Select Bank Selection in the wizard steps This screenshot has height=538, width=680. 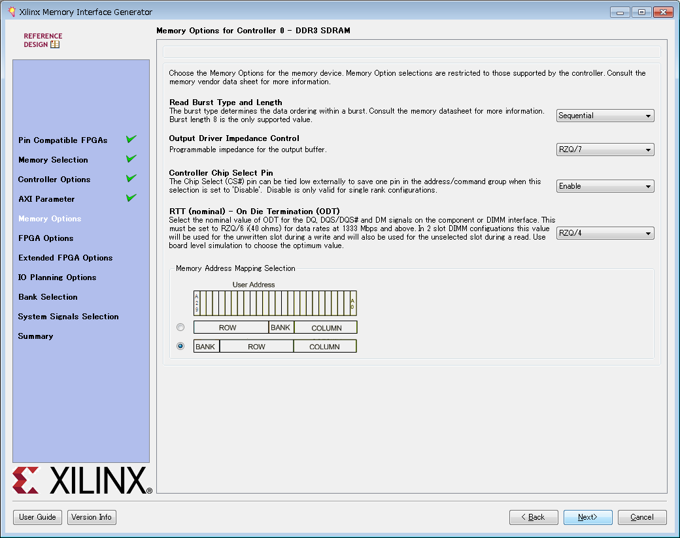[48, 297]
